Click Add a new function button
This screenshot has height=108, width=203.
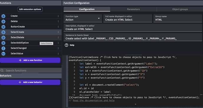pyautogui.click(x=30, y=60)
